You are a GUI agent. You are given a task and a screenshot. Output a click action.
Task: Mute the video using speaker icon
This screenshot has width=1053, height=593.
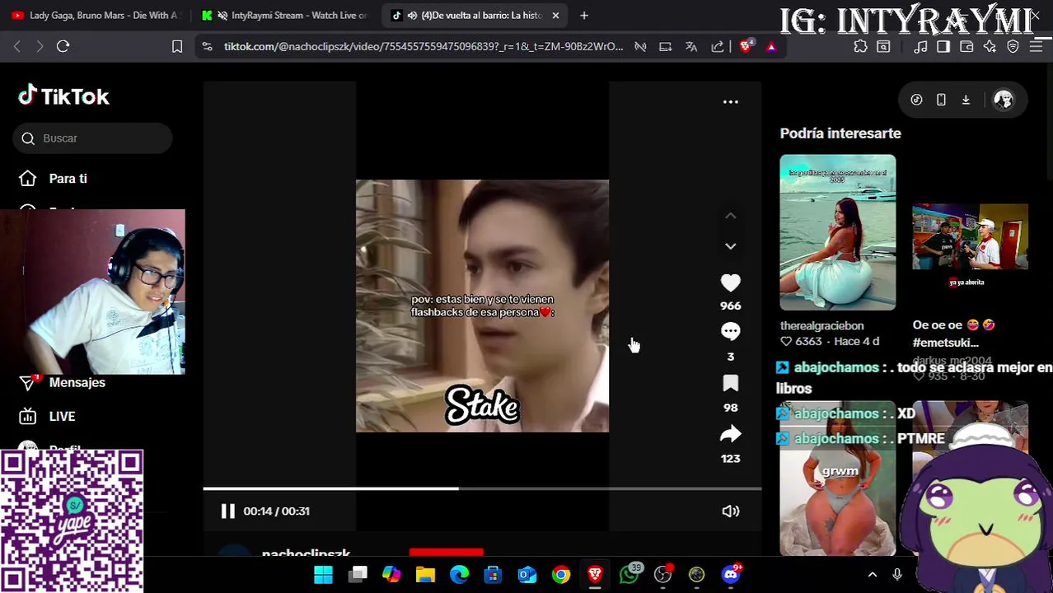(x=730, y=511)
